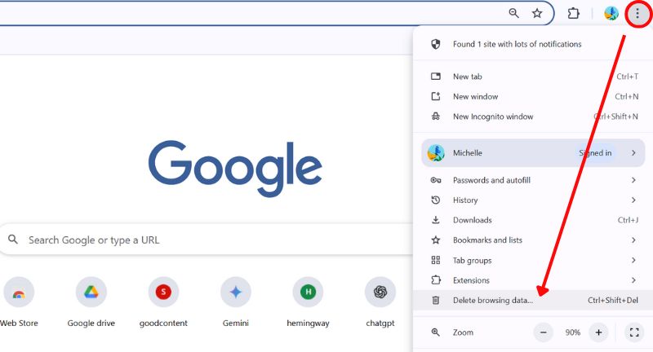
Task: Open Web Store shortcut
Action: tap(19, 302)
